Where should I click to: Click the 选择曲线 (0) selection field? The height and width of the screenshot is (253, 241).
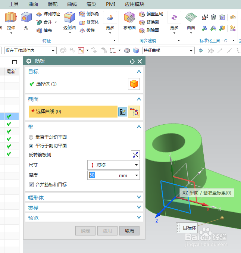pos(73,112)
